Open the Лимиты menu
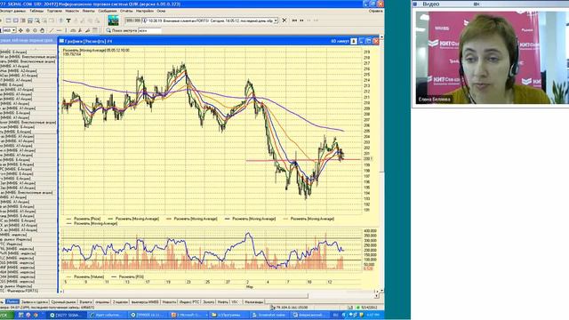This screenshot has height=320, width=569. tap(89, 12)
